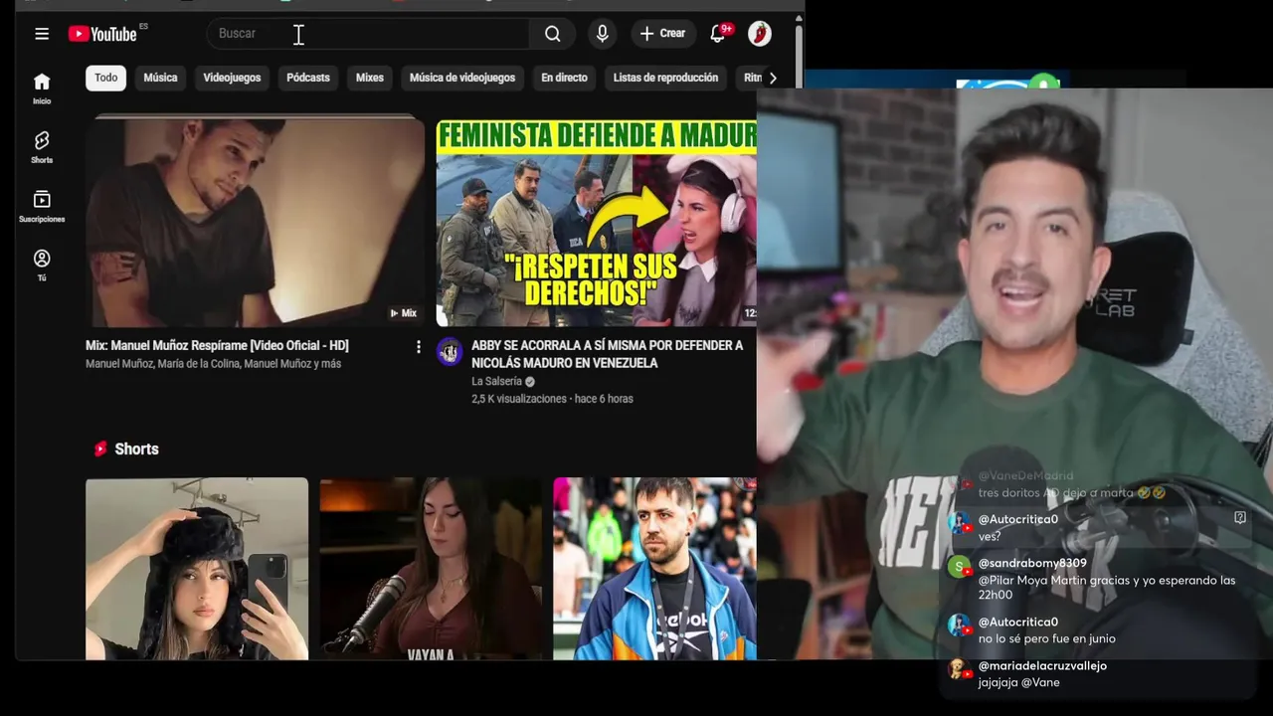Viewport: 1273px width, 716px height.
Task: Select the En directo filter chip
Action: point(564,78)
